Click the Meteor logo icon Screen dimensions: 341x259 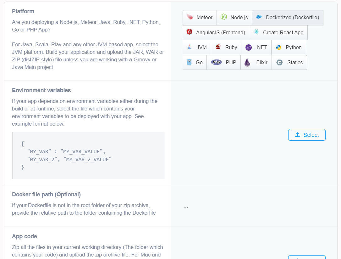click(190, 17)
